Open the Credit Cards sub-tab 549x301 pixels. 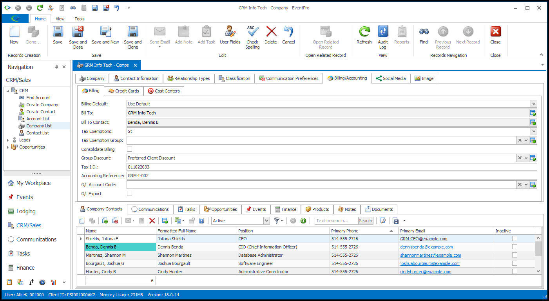(x=123, y=91)
